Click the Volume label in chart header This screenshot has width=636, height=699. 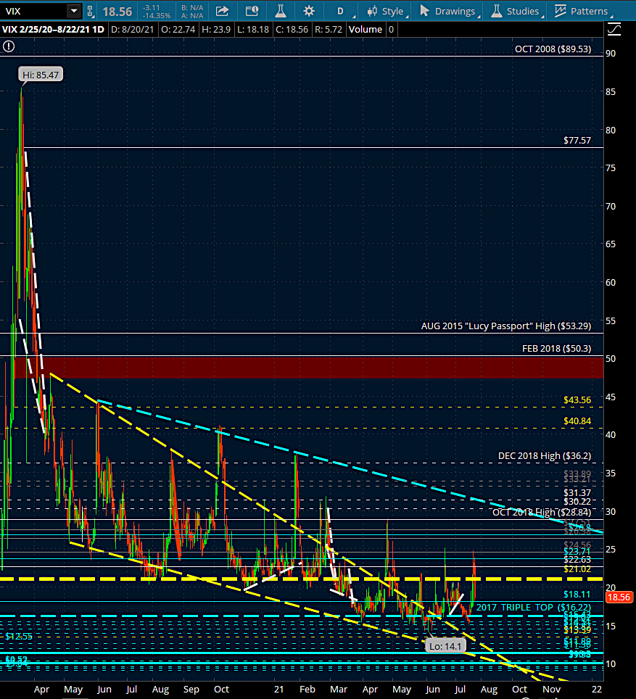[x=366, y=29]
